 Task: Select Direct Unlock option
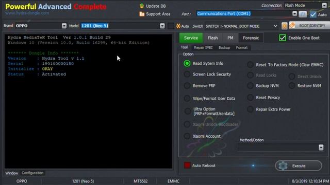coord(292,77)
